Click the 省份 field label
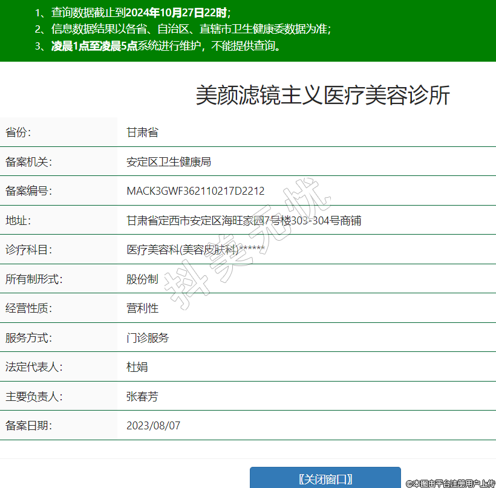Image resolution: width=496 pixels, height=488 pixels. [18, 132]
